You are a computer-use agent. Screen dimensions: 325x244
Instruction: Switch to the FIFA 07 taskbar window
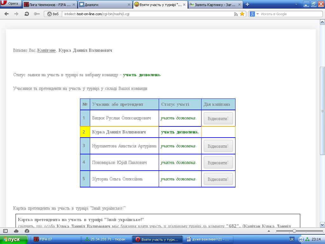tap(56, 239)
